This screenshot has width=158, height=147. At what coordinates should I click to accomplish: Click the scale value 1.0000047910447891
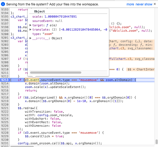tap(60, 17)
